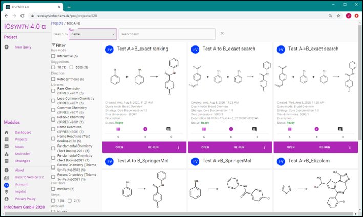
Task: Open more options on Test A->B_exact search card
Action: tap(350, 147)
